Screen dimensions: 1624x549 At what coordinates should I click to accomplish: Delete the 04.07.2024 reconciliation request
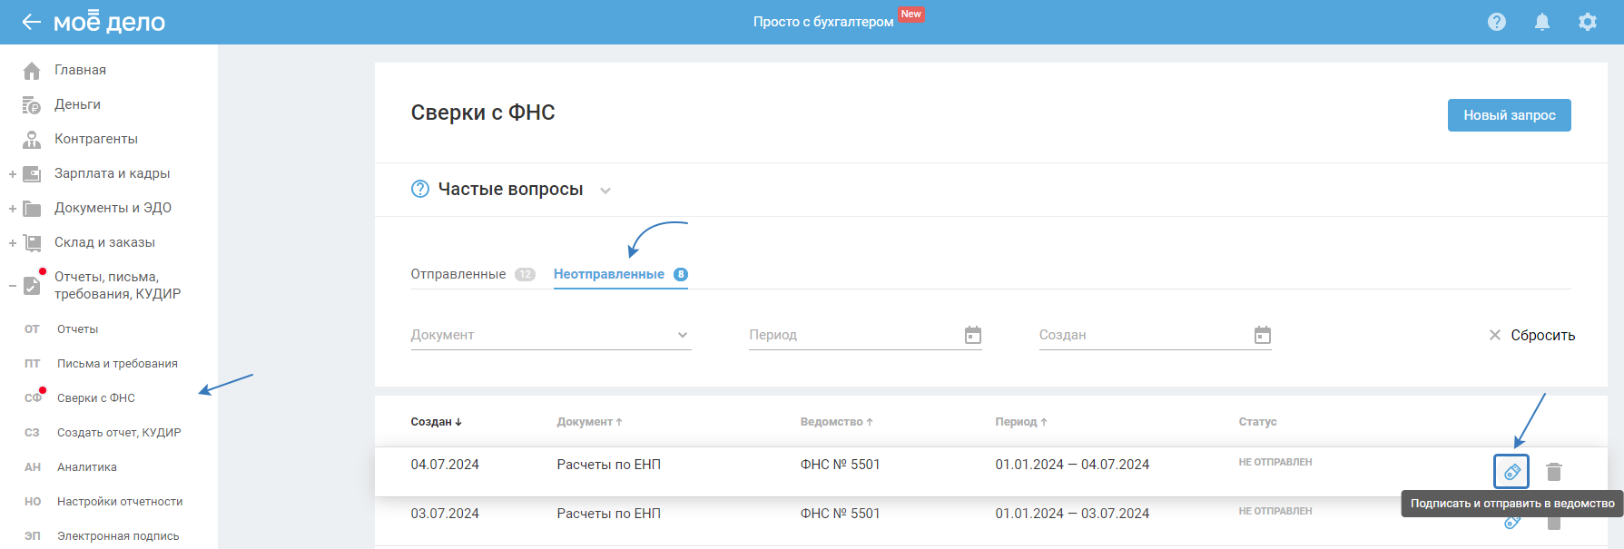pos(1554,472)
